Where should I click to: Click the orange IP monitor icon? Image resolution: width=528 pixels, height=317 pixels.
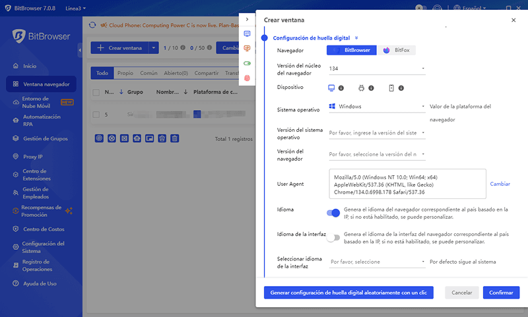click(x=247, y=48)
